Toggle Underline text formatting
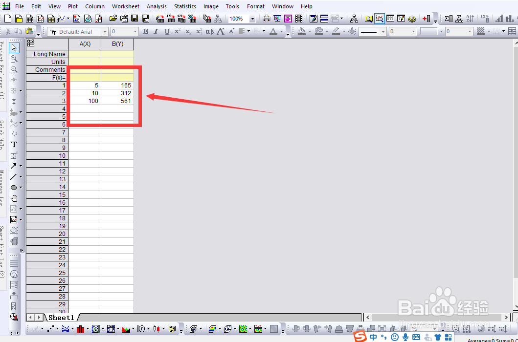 pyautogui.click(x=167, y=31)
